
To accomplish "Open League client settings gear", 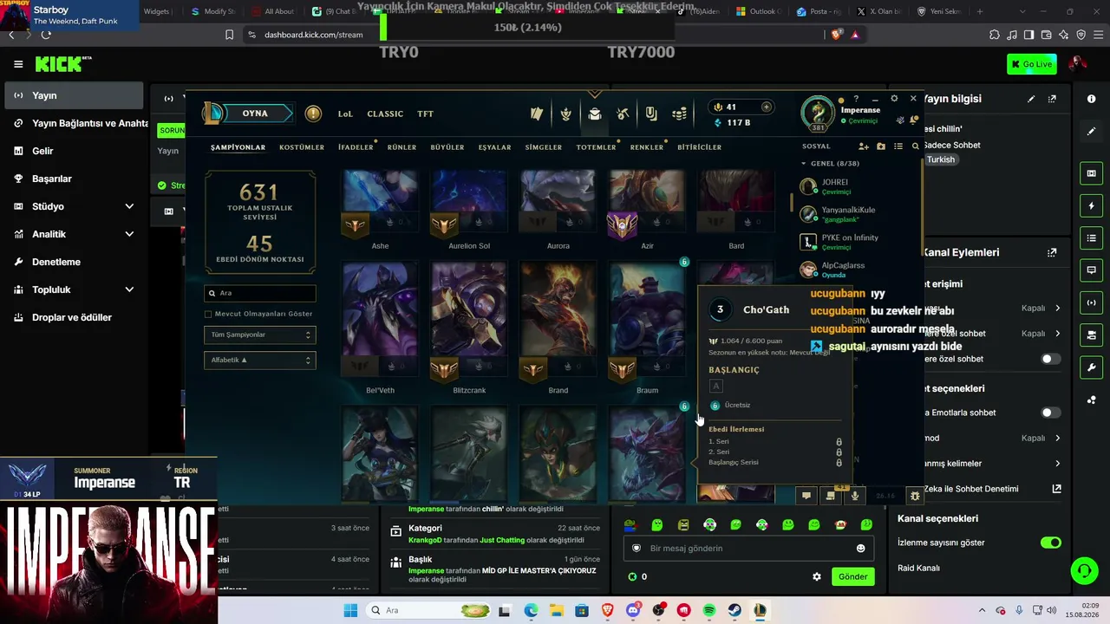I will [x=894, y=98].
